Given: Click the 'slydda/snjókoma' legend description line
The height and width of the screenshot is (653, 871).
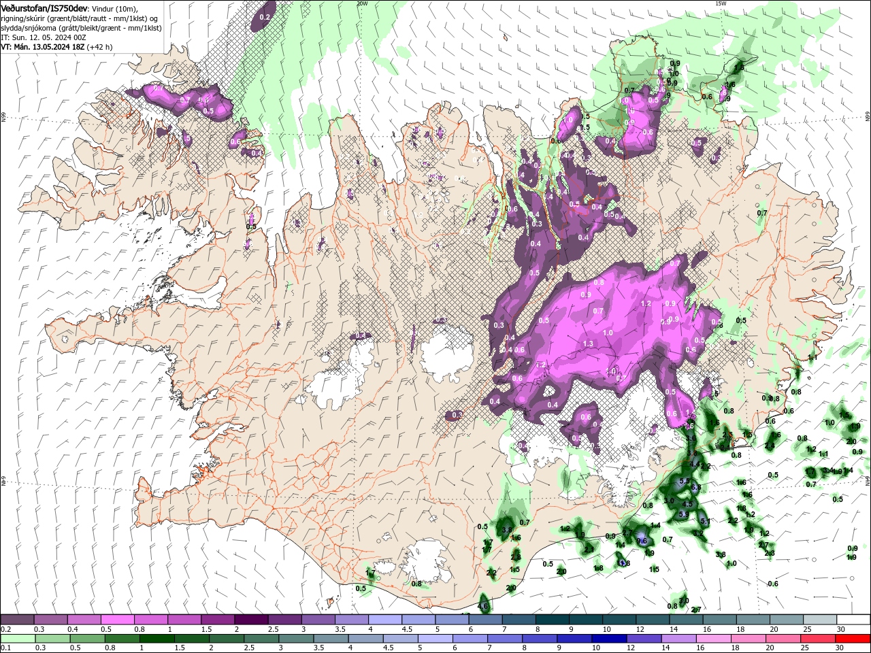Looking at the screenshot, I should coord(81,28).
